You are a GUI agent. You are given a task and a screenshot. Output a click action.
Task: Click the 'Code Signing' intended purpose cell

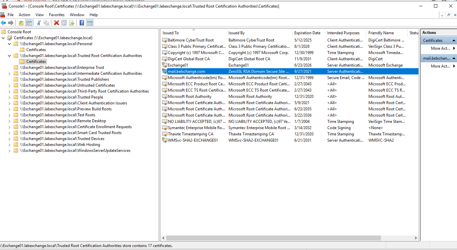coord(339,127)
